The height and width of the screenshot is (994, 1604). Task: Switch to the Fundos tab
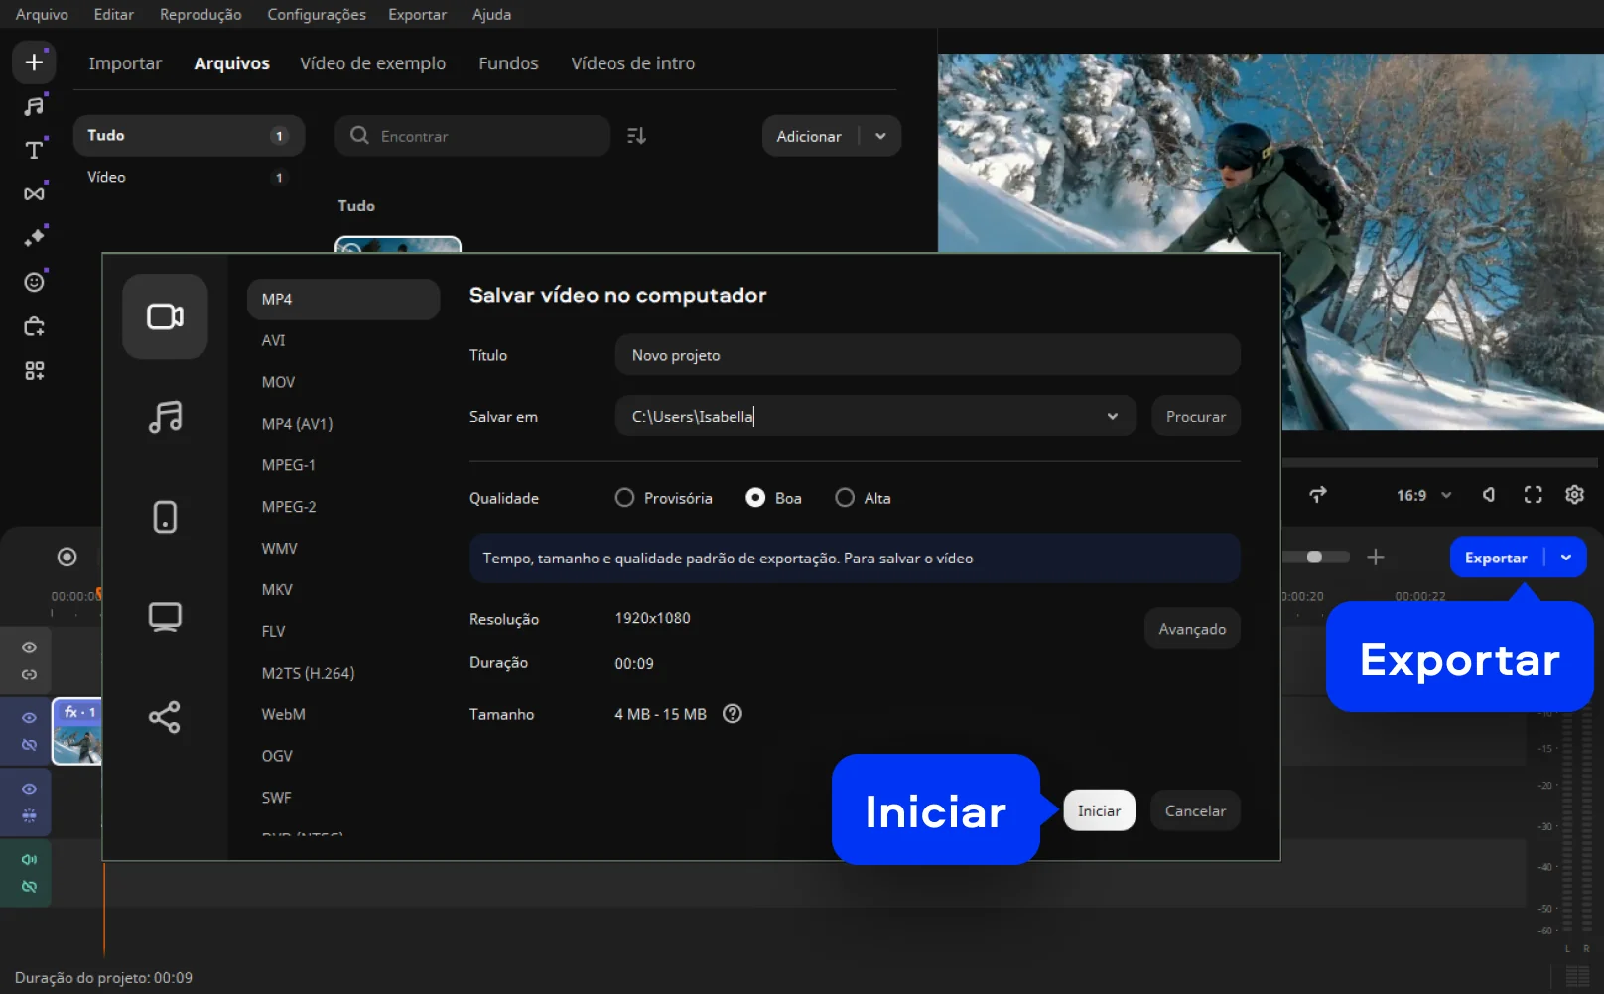tap(508, 63)
